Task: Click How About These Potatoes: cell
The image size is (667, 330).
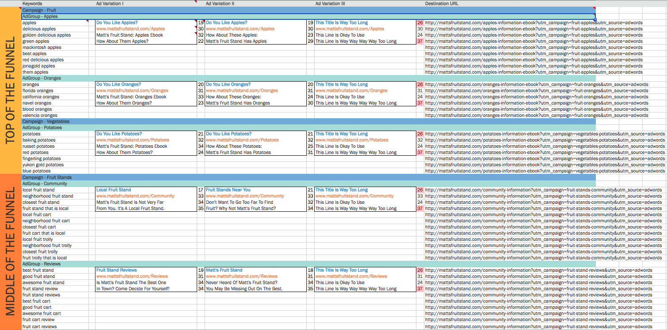Action: tap(255, 146)
